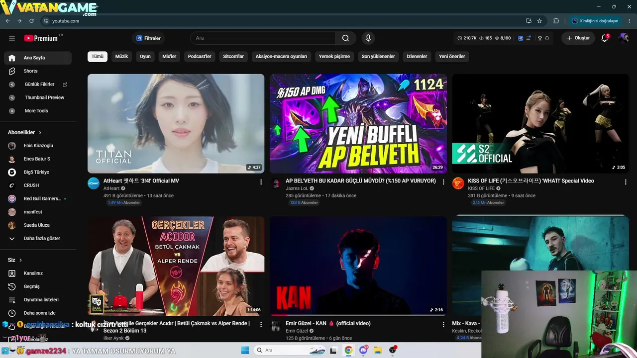637x358 pixels.
Task: Select the Yeni öneriler chip
Action: click(452, 57)
